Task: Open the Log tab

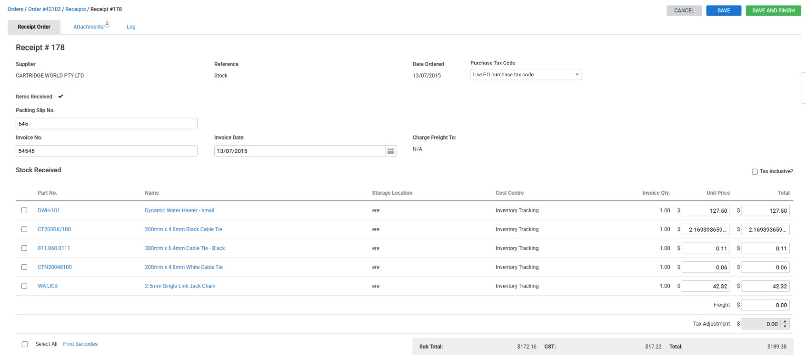Action: pos(131,27)
